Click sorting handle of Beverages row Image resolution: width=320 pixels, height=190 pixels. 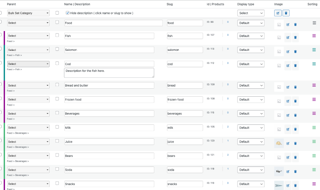[314, 113]
